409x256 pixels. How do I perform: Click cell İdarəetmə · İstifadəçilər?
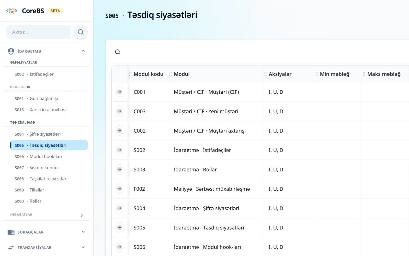point(202,150)
